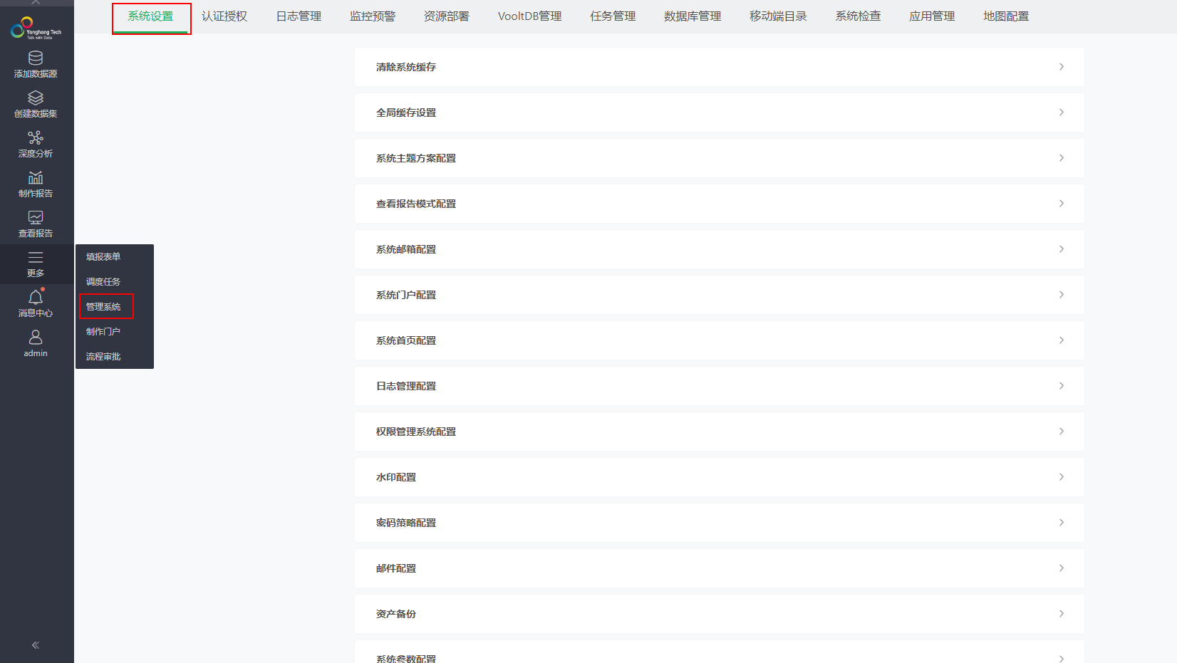The height and width of the screenshot is (663, 1177).
Task: Collapse the sidebar with the double-arrow icon
Action: (x=36, y=645)
